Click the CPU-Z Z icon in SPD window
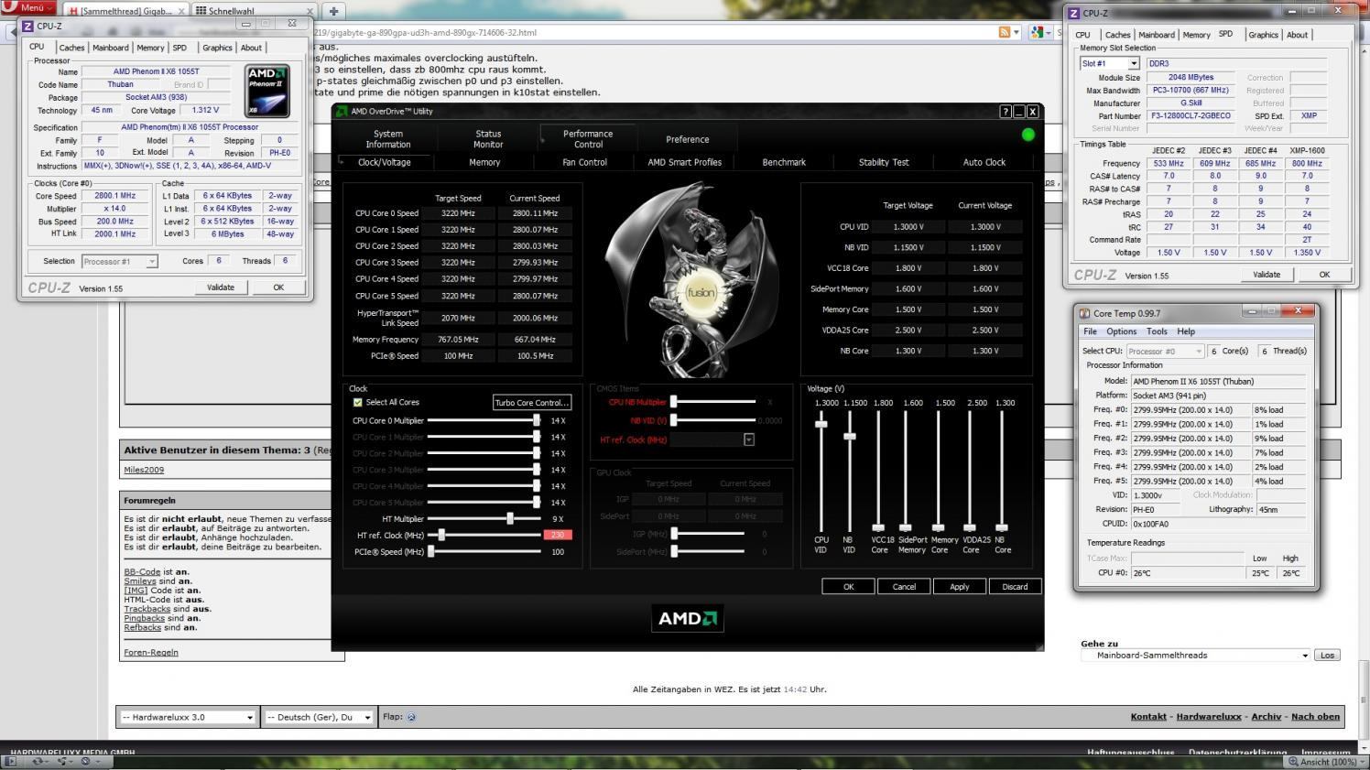Viewport: 1370px width, 770px height. [1074, 13]
